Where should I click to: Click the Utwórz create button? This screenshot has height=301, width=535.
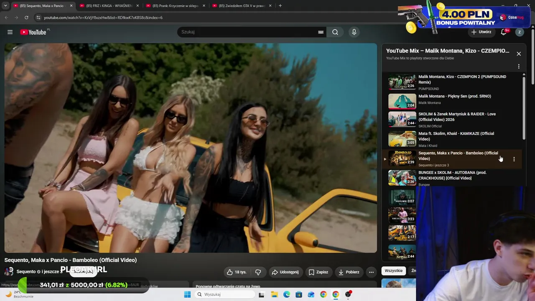click(x=481, y=32)
